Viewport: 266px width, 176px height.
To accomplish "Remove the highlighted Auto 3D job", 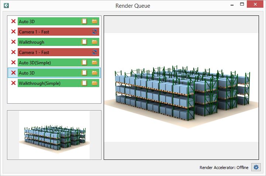I will (13, 73).
